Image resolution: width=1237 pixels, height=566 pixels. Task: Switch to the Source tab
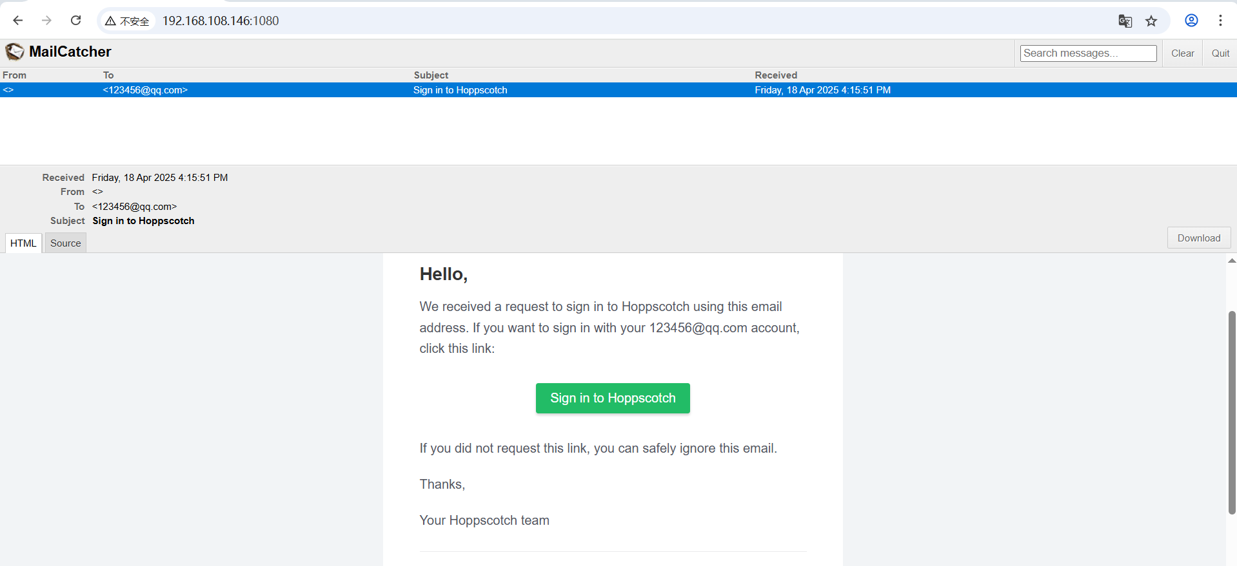pyautogui.click(x=66, y=243)
